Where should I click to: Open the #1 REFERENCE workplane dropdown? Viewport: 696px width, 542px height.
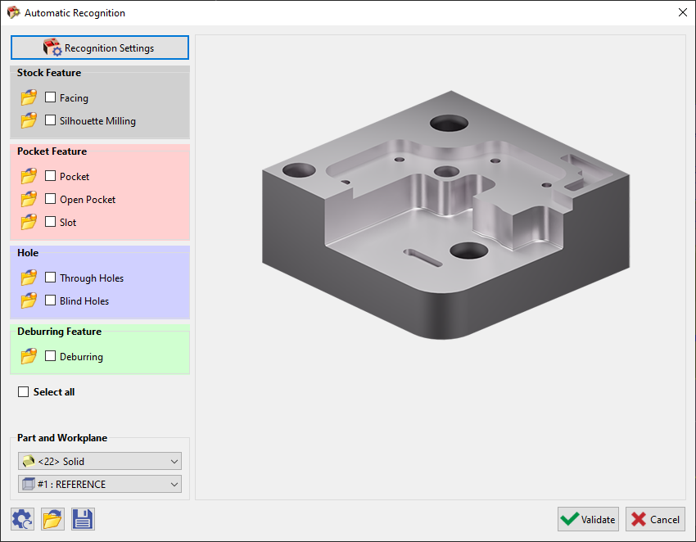99,484
